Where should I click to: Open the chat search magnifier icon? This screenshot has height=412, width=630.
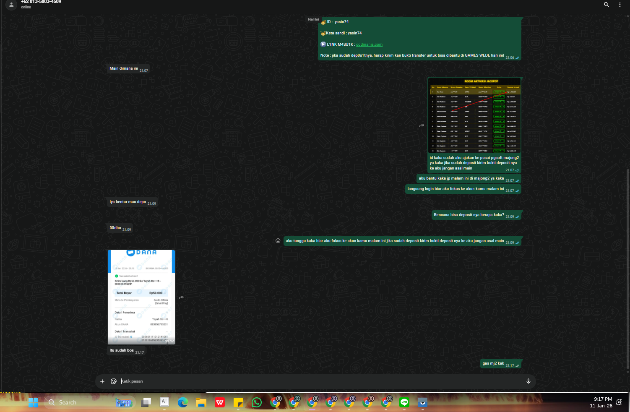pyautogui.click(x=606, y=5)
